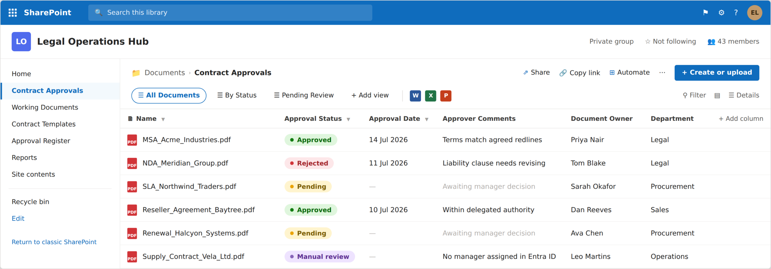Expand the Approval Status column dropdown
This screenshot has width=771, height=269.
pyautogui.click(x=348, y=119)
